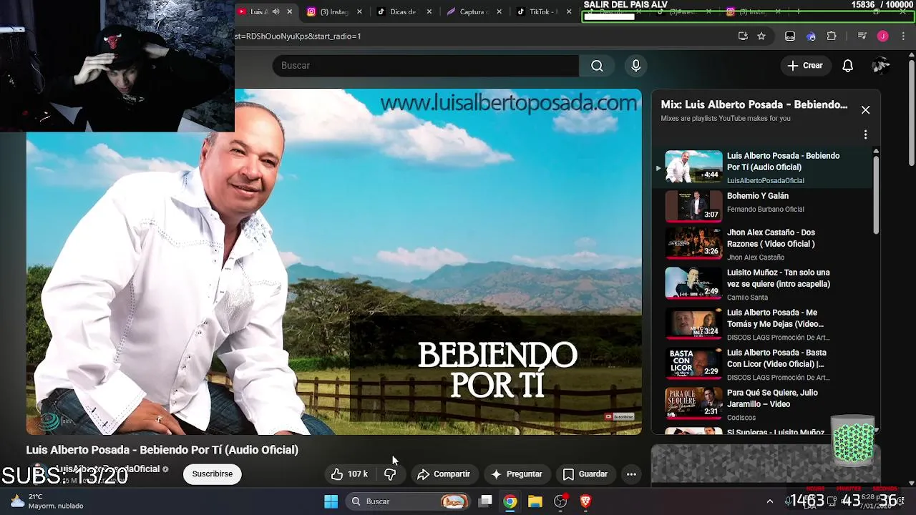Click Fernando Burbano Oficial channel text
Viewport: 916px width, 515px height.
[x=766, y=210]
